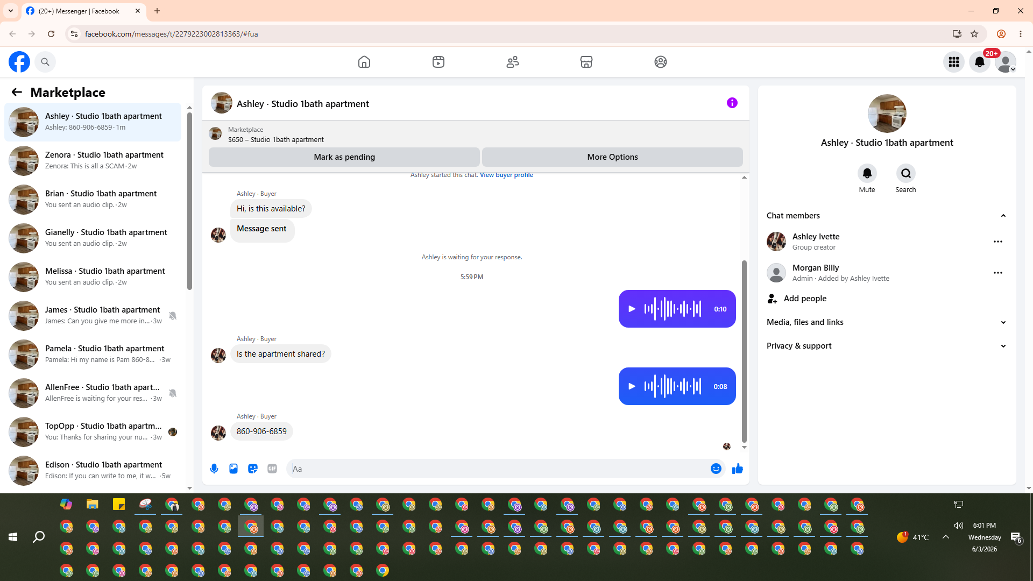Open Chrome tab search dropdown
This screenshot has height=581, width=1033.
(11, 11)
